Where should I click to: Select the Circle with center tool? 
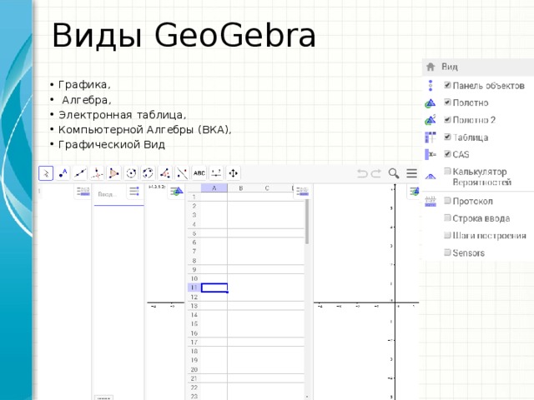131,173
